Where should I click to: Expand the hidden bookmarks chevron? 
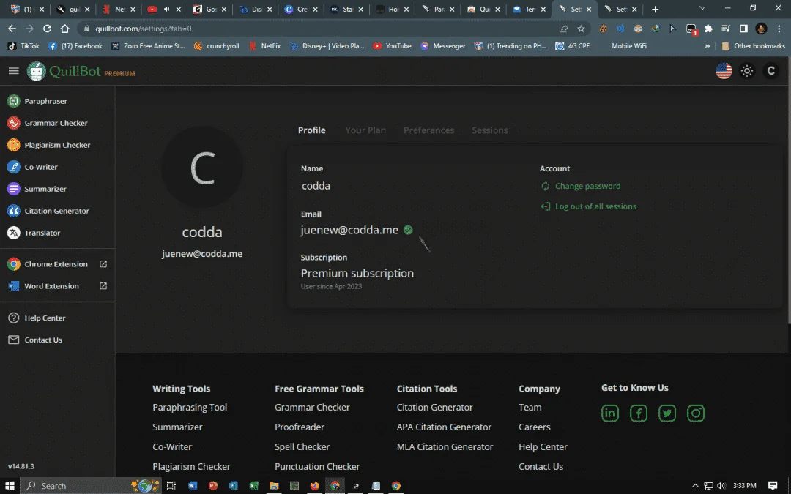(708, 46)
